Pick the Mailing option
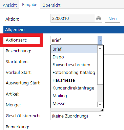 coord(74,96)
